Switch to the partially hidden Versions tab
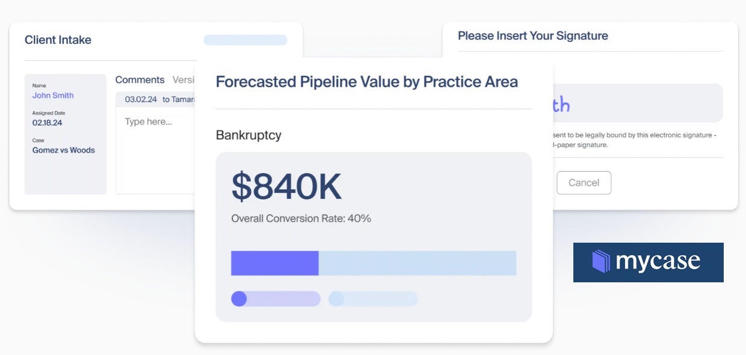 click(x=184, y=80)
